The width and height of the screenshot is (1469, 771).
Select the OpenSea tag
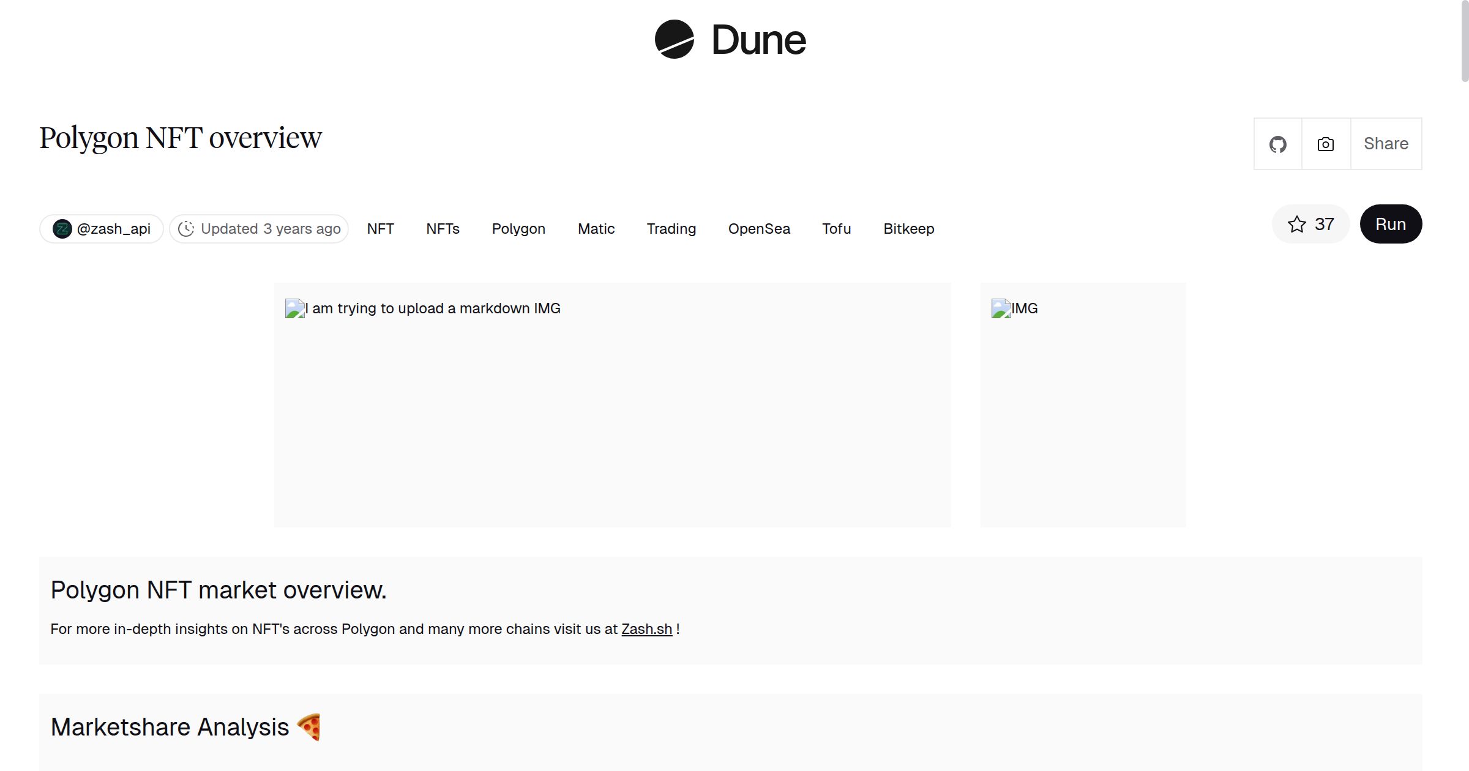[759, 229]
